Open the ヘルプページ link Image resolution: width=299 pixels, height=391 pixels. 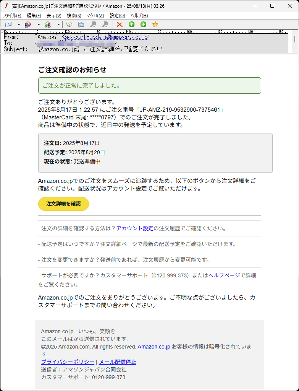[224, 275]
